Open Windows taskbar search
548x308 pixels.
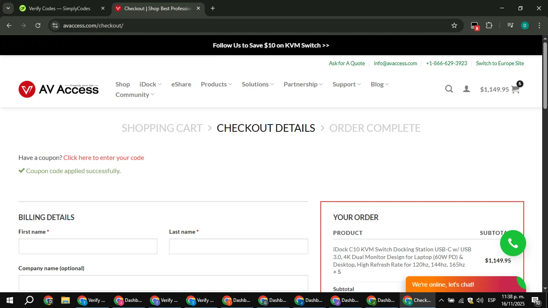point(29,300)
